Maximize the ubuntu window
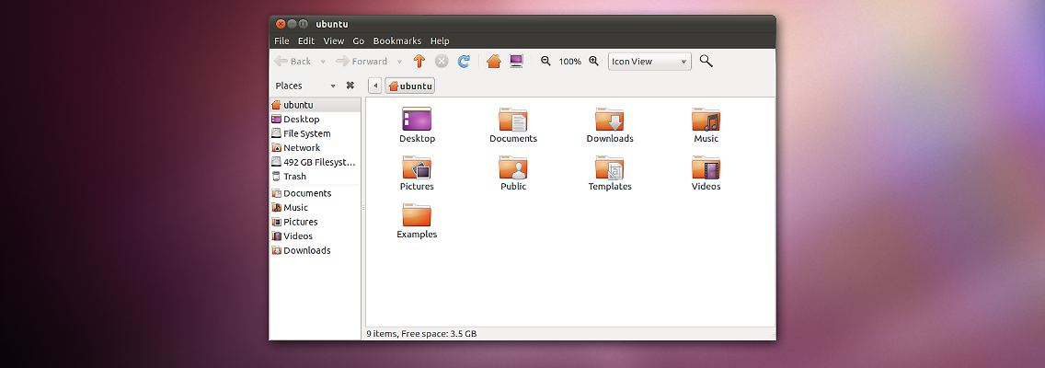 coord(304,24)
